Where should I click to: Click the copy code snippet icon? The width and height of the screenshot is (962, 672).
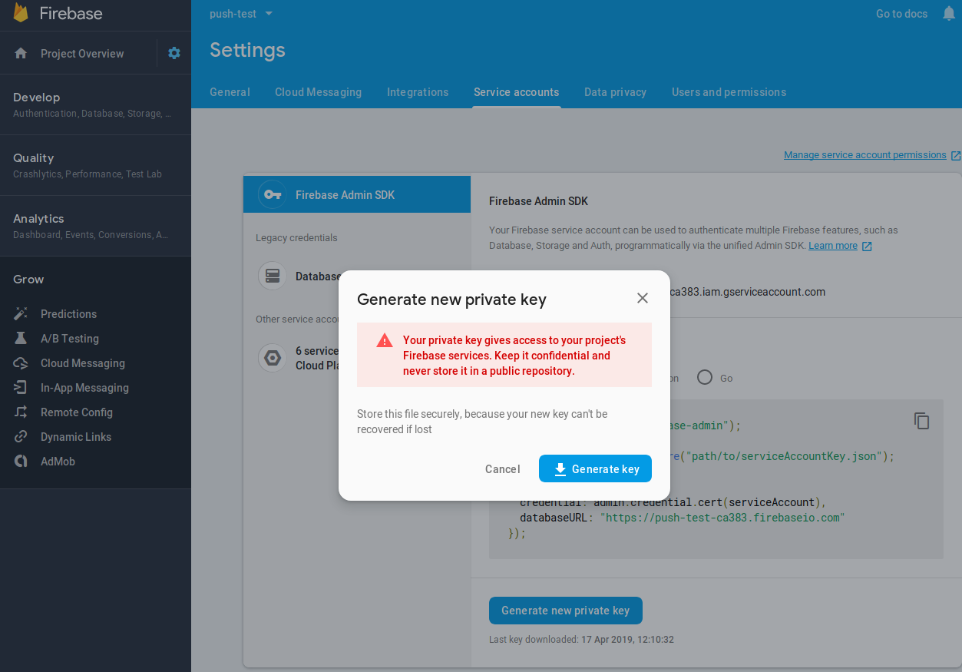[921, 421]
